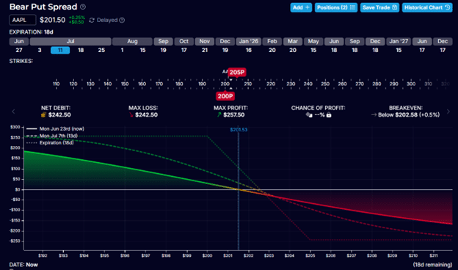Screen dimensions: 458x270
Task: Click the Add button
Action: (301, 7)
